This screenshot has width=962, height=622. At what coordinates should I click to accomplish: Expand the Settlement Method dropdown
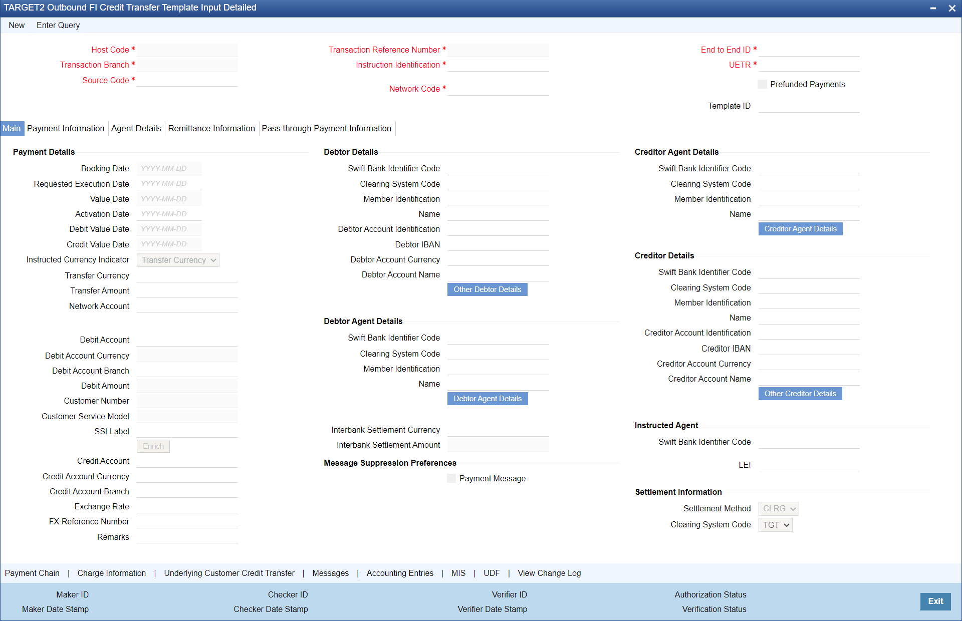pyautogui.click(x=778, y=509)
